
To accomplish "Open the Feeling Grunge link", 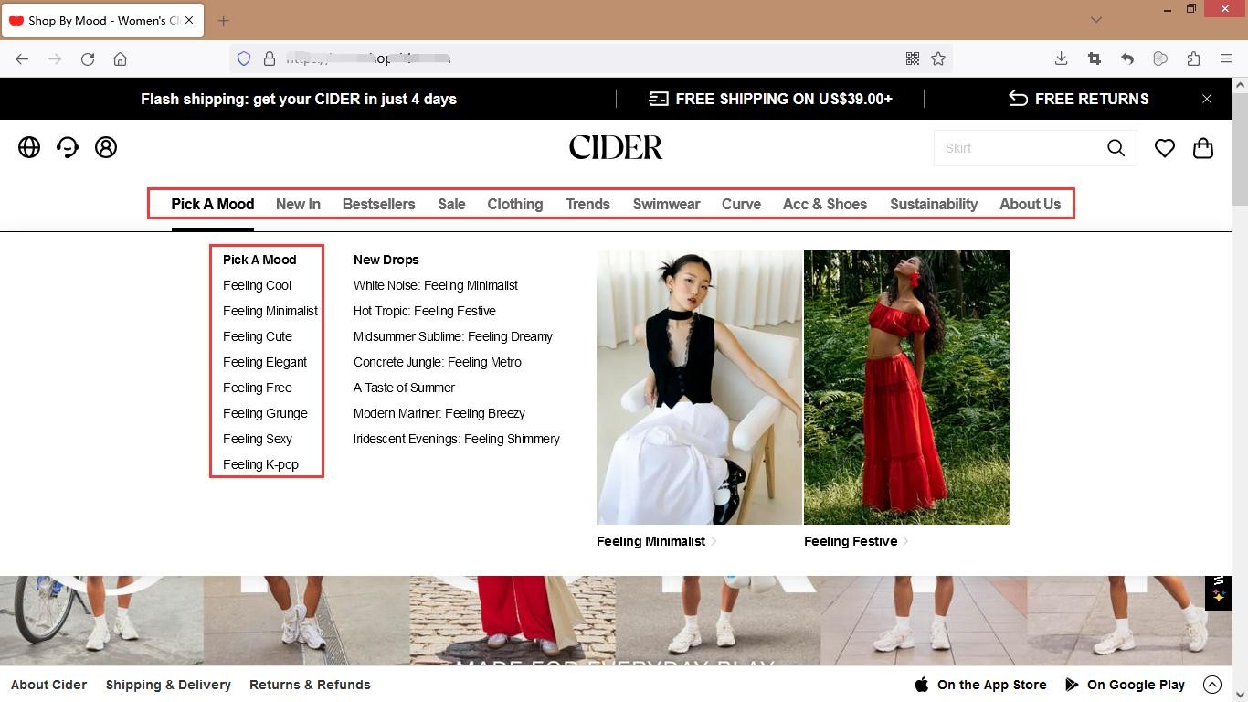I will (265, 413).
